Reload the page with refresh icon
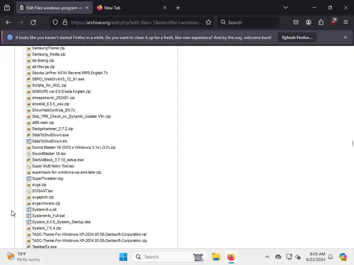The height and width of the screenshot is (265, 354). point(33,22)
